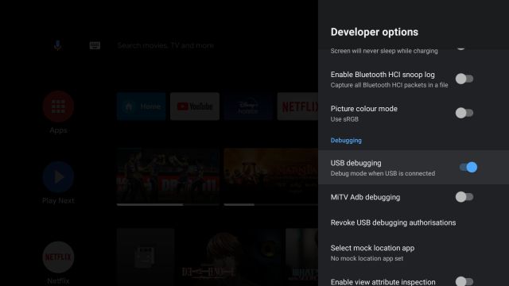Click the keyboard search icon
Screen dimensions: 509x286
point(95,45)
